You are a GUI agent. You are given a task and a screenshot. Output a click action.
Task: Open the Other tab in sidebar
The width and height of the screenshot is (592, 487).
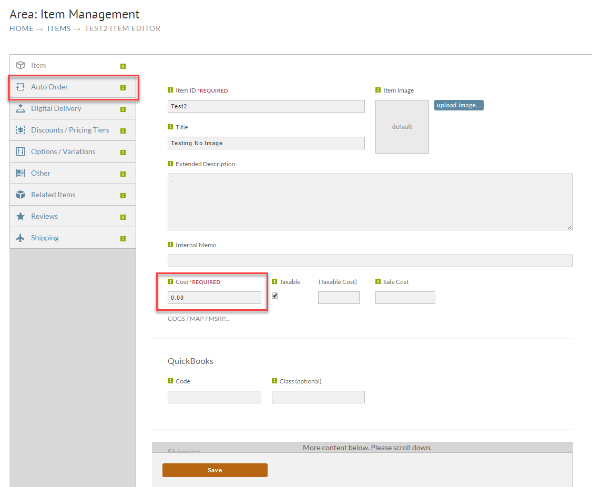pyautogui.click(x=73, y=173)
